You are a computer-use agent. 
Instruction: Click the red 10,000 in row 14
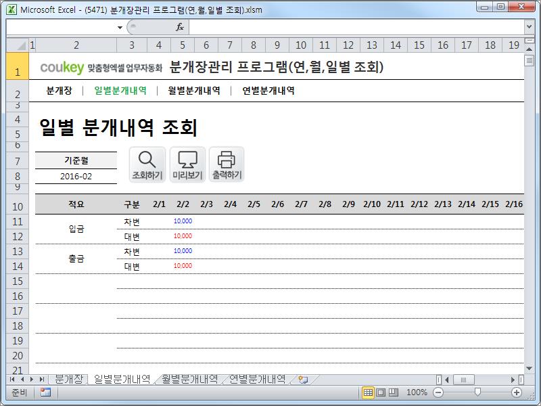(183, 266)
